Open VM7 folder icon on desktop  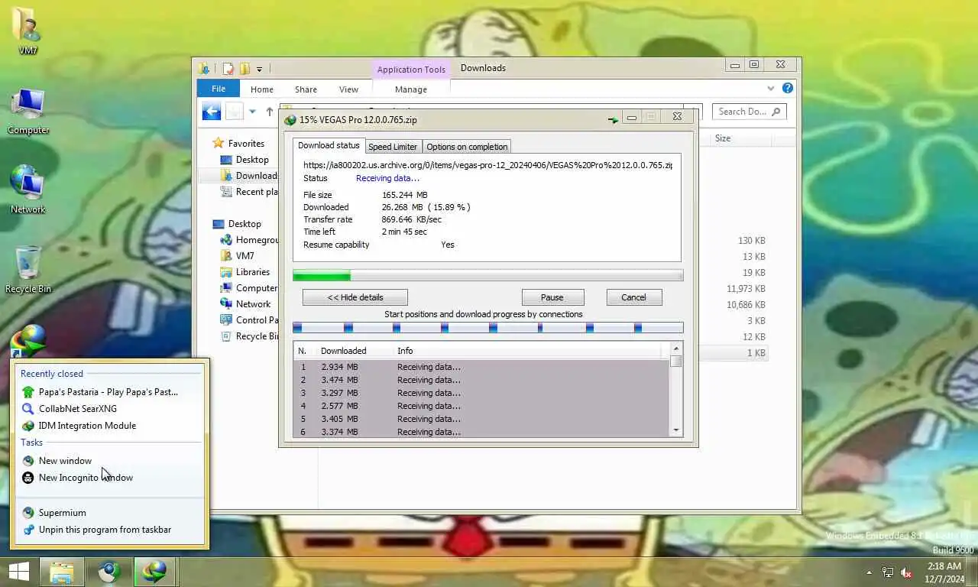(x=28, y=29)
